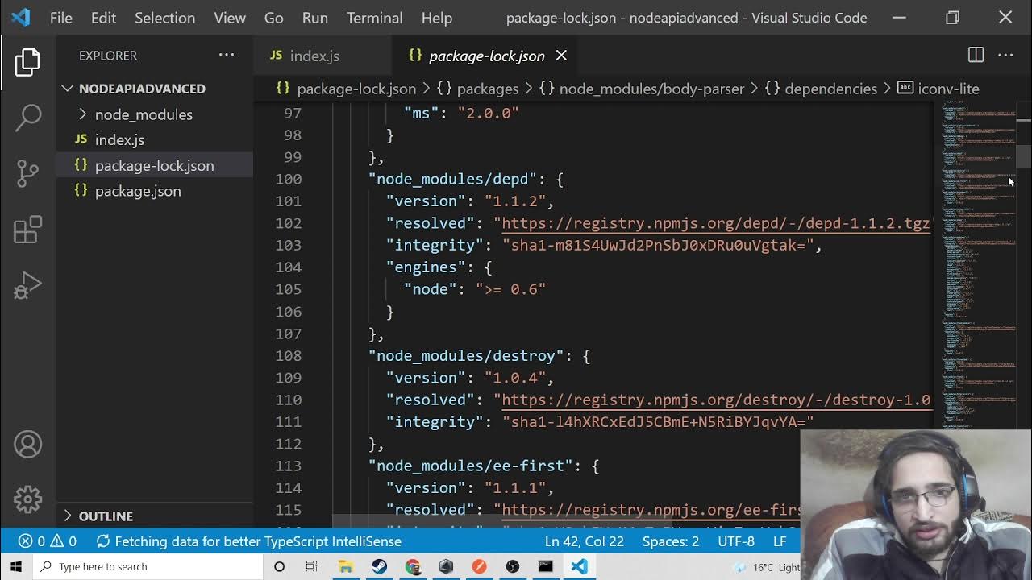Expand the OUTLINE panel
Screen dimensions: 1032x580
(x=106, y=516)
